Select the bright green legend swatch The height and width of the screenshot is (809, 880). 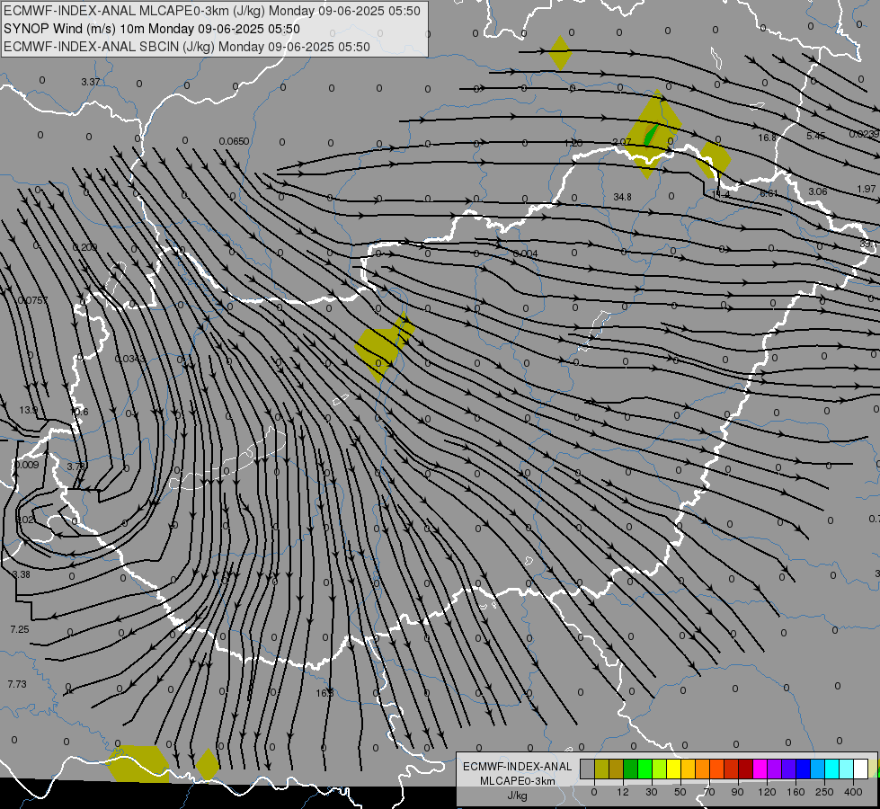tap(644, 769)
